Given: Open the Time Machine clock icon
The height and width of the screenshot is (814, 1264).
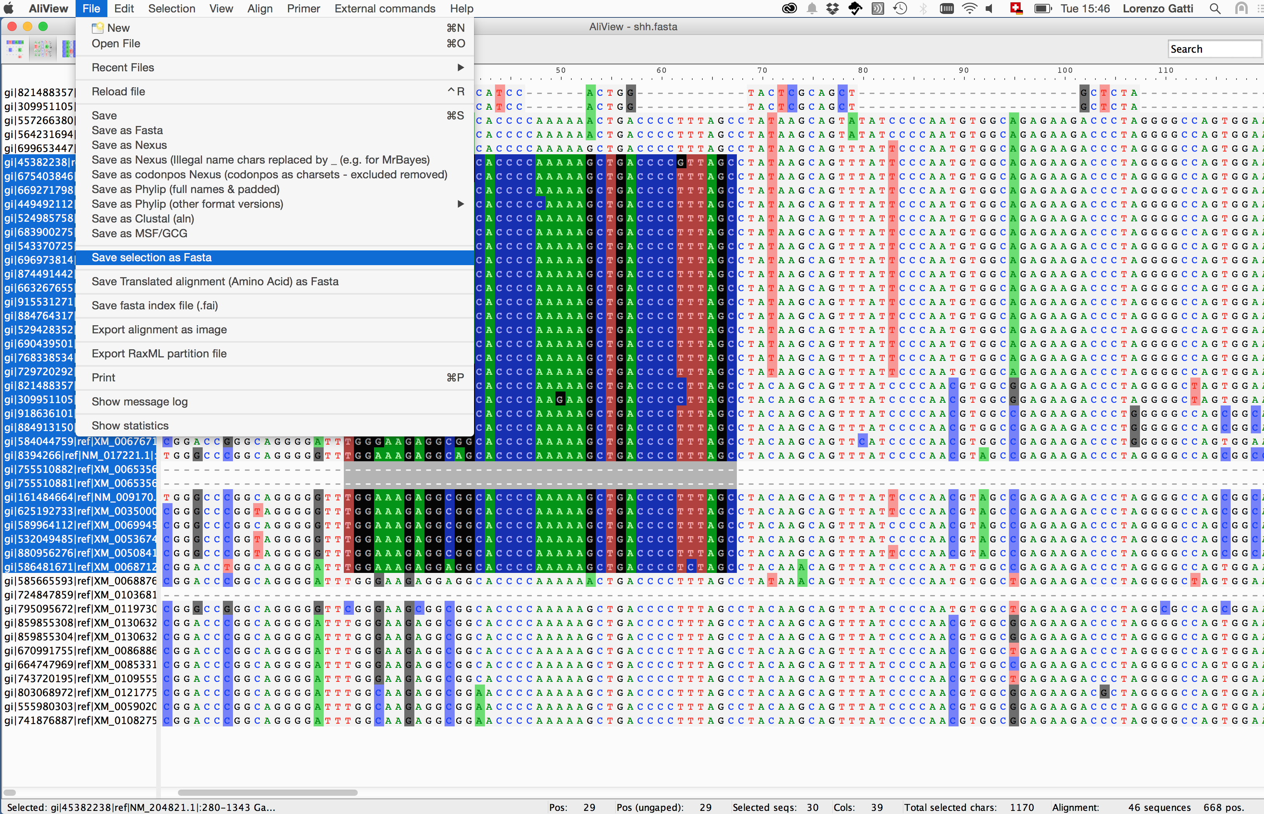Looking at the screenshot, I should tap(900, 9).
